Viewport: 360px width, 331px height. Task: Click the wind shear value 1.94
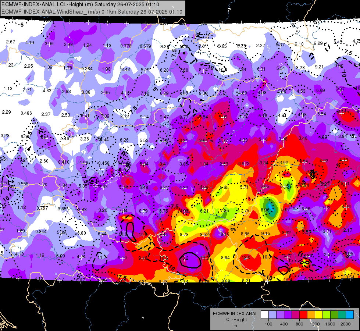(87, 45)
